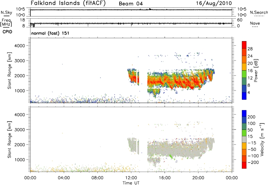Select the "16:00" time tick label

tap(164, 178)
